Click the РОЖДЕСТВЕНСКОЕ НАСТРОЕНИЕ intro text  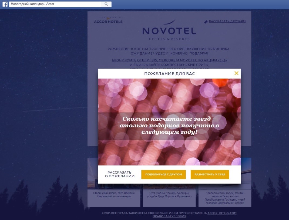coord(169,51)
